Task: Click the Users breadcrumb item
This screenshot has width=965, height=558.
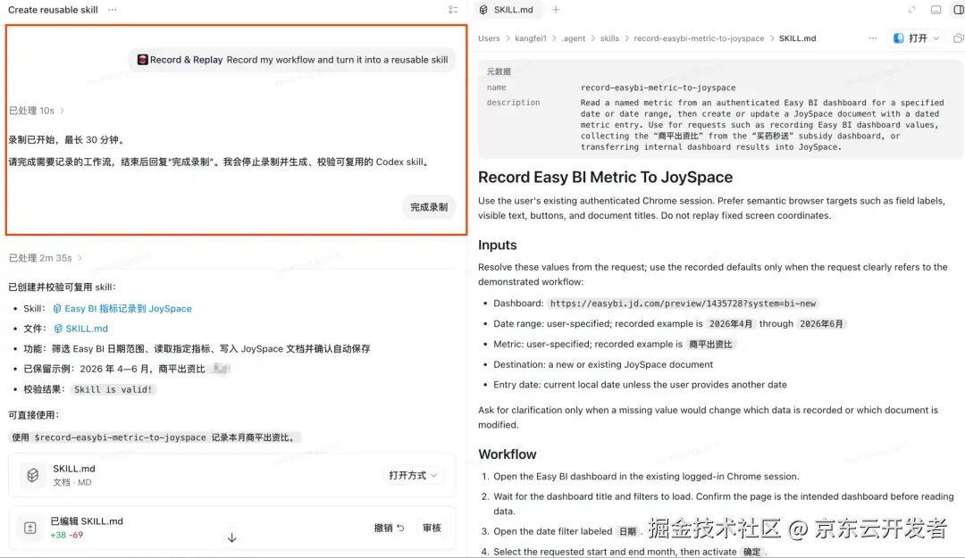Action: pos(489,38)
